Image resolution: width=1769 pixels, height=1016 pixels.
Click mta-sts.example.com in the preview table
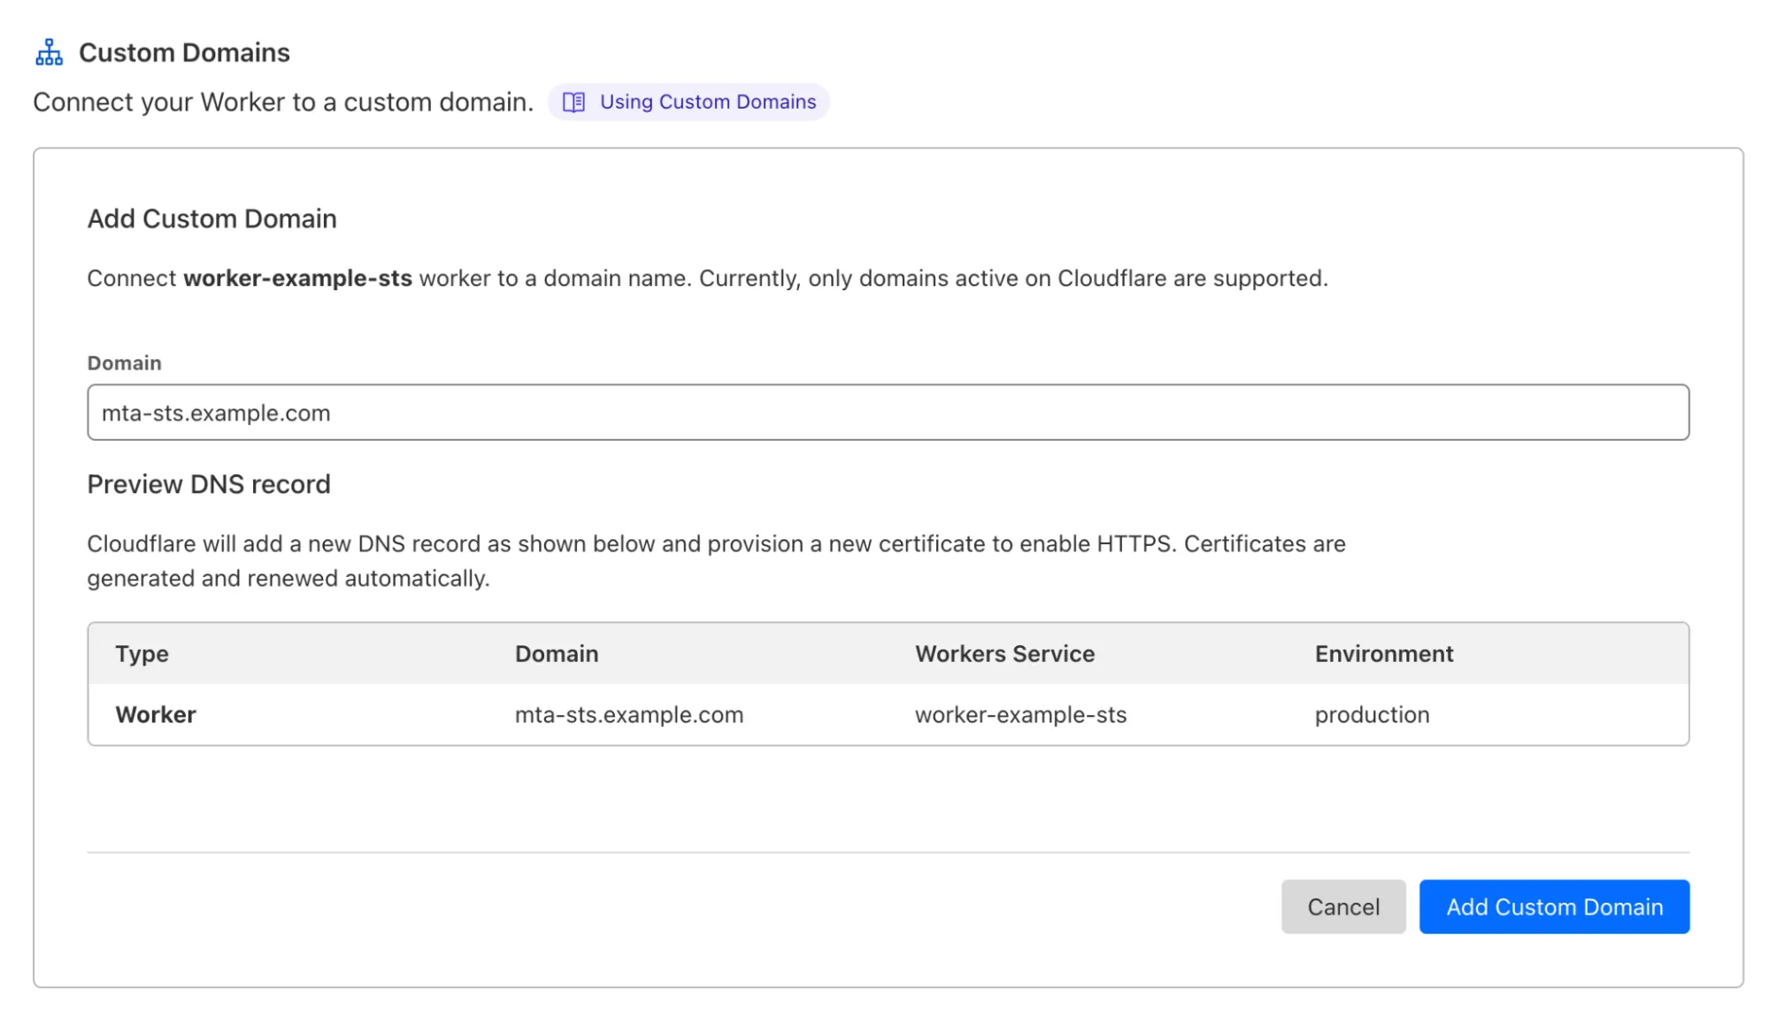point(629,714)
